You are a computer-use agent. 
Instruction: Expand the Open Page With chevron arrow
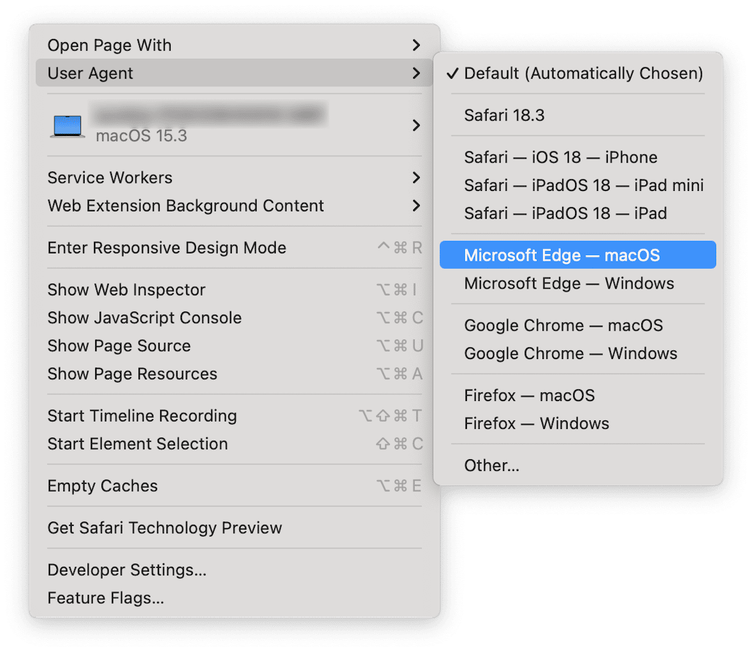(416, 45)
